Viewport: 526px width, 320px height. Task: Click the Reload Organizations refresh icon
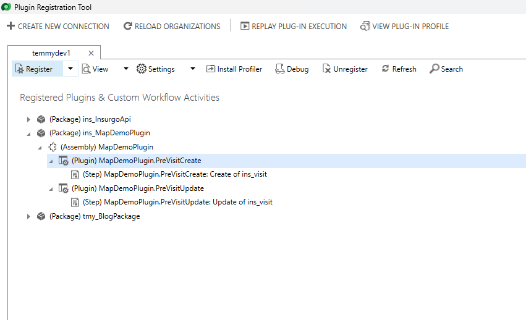(127, 26)
